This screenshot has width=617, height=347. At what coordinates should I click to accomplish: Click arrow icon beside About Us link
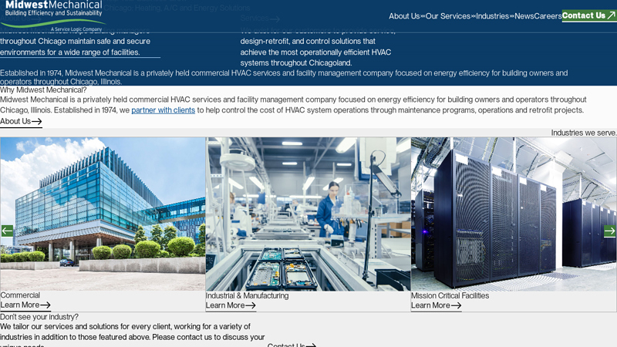click(x=37, y=122)
